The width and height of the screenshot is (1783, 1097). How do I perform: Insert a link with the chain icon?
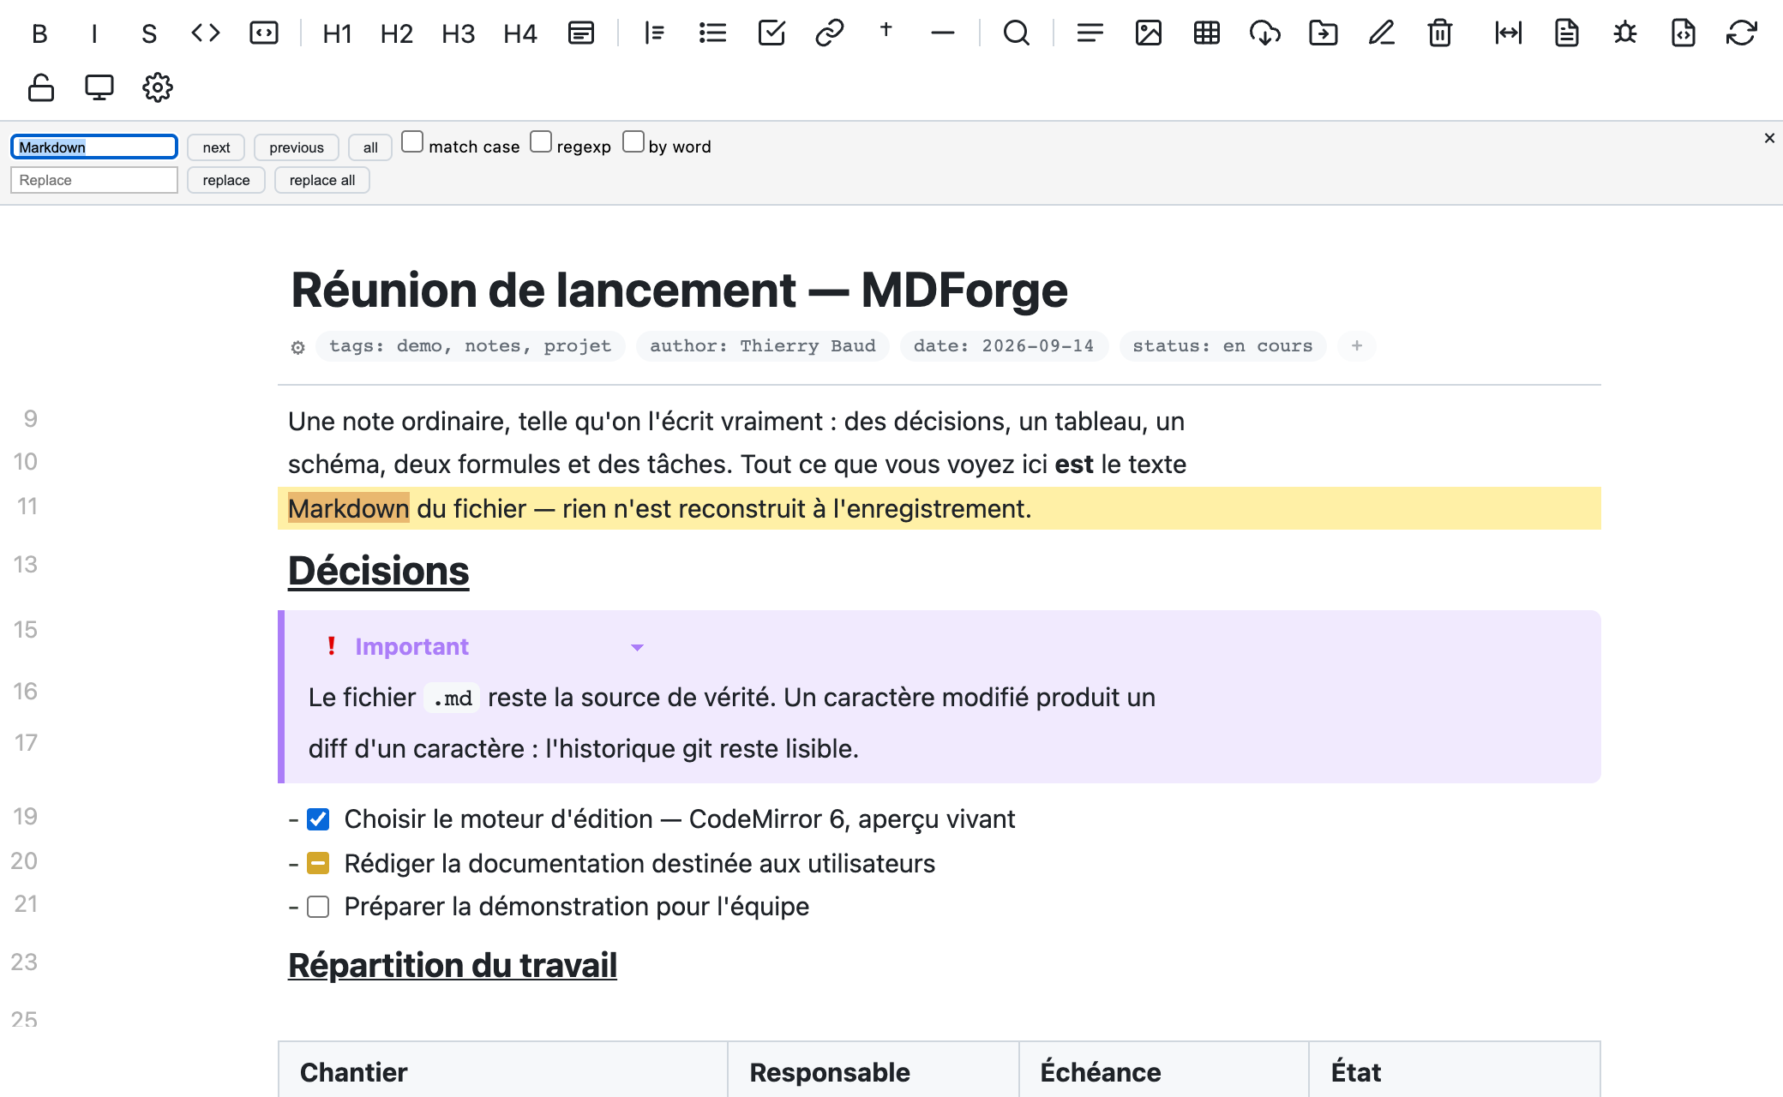[x=830, y=33]
